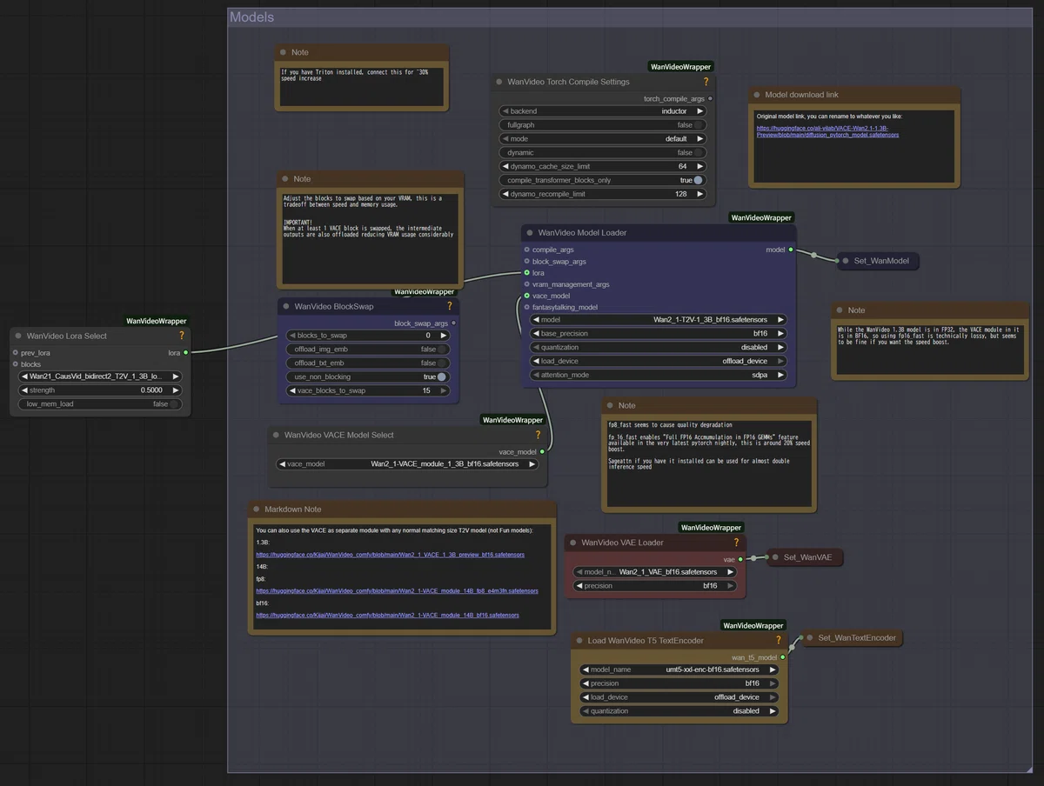Show help for WanVideo BlockSwap node
Viewport: 1044px width, 786px height.
450,306
